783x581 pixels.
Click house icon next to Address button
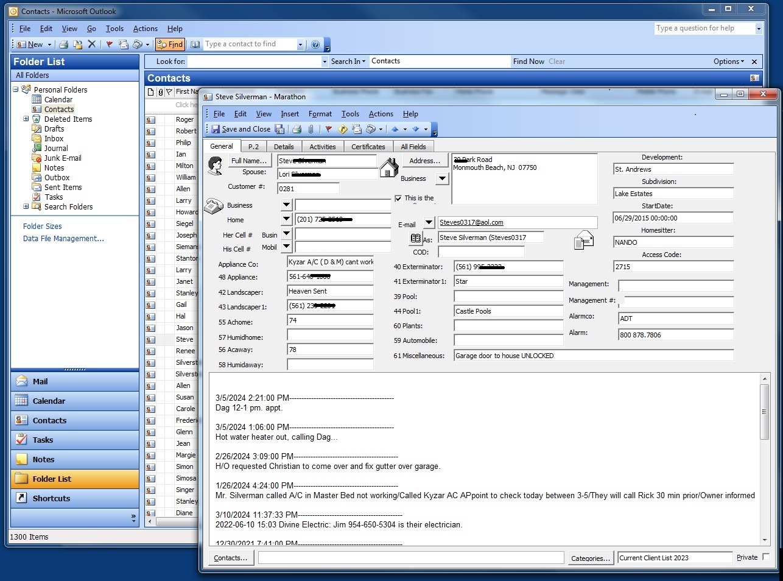(x=388, y=166)
